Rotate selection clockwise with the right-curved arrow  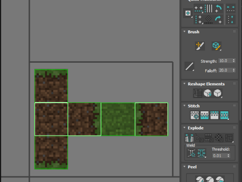(218, 19)
